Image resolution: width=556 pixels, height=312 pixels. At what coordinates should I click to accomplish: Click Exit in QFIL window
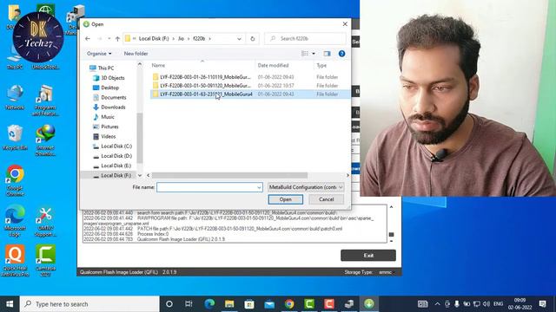pos(368,255)
